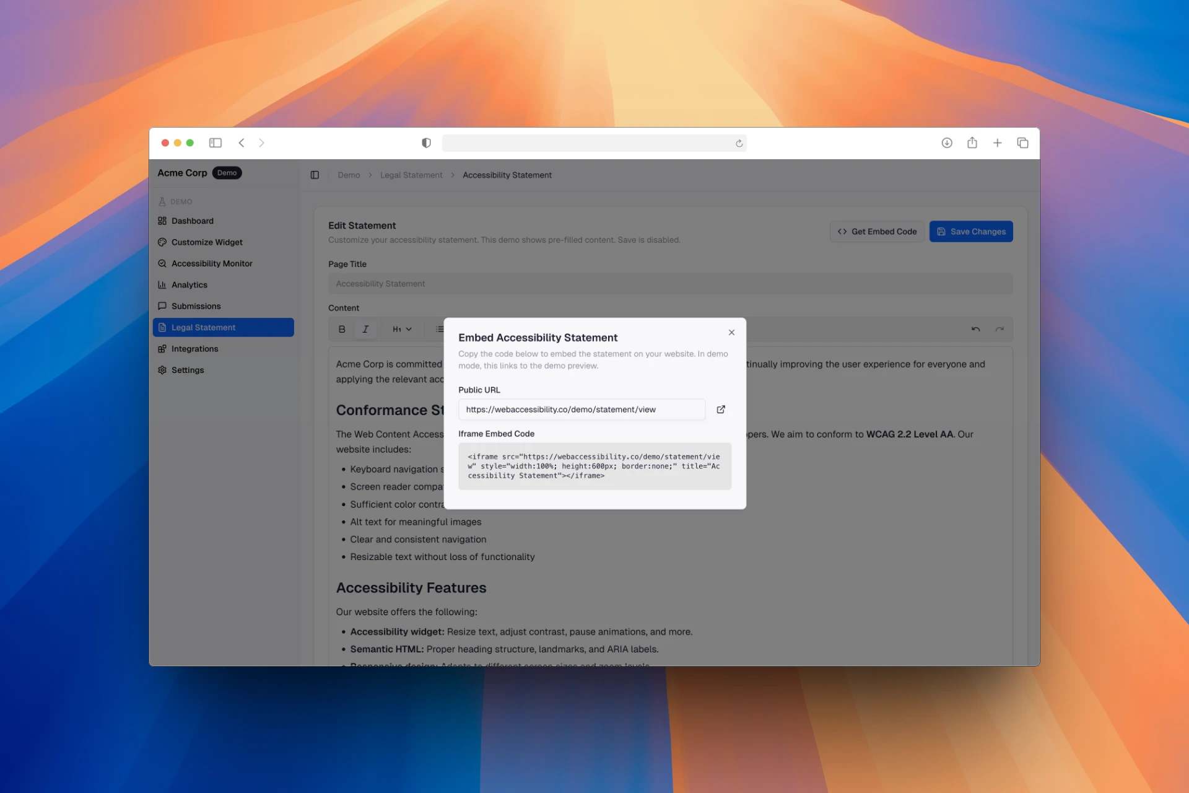Image resolution: width=1189 pixels, height=793 pixels.
Task: Select Legal Statement in the sidebar
Action: (223, 327)
